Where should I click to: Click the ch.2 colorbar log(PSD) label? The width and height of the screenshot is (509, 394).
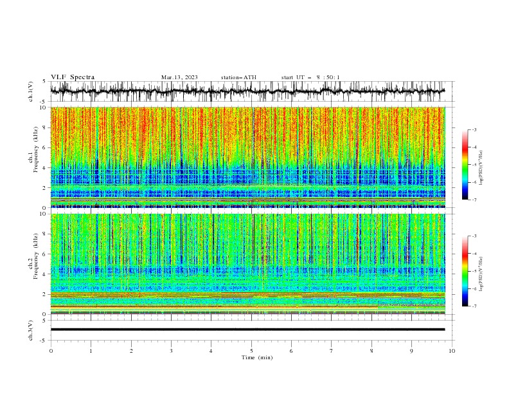pos(481,274)
